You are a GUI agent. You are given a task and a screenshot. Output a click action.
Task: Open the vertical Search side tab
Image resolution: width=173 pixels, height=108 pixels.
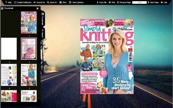click(x=43, y=33)
